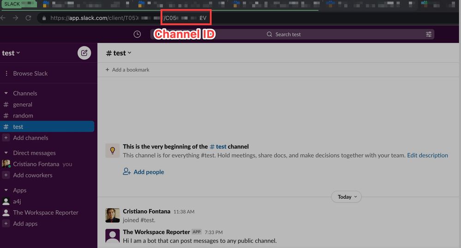Image resolution: width=461 pixels, height=248 pixels.
Task: Click Cristiano Fontana's message avatar
Action: (112, 215)
